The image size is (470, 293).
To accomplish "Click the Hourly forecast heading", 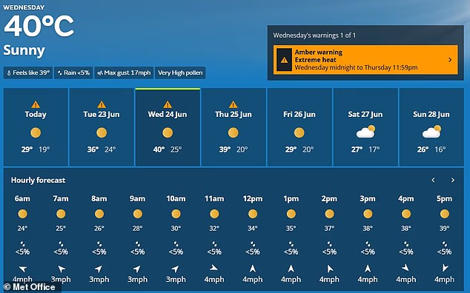I will click(38, 181).
